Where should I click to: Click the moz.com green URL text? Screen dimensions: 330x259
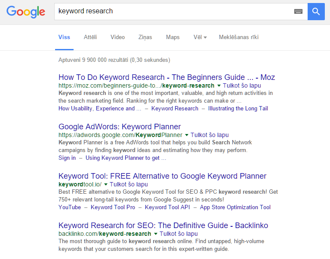136,85
